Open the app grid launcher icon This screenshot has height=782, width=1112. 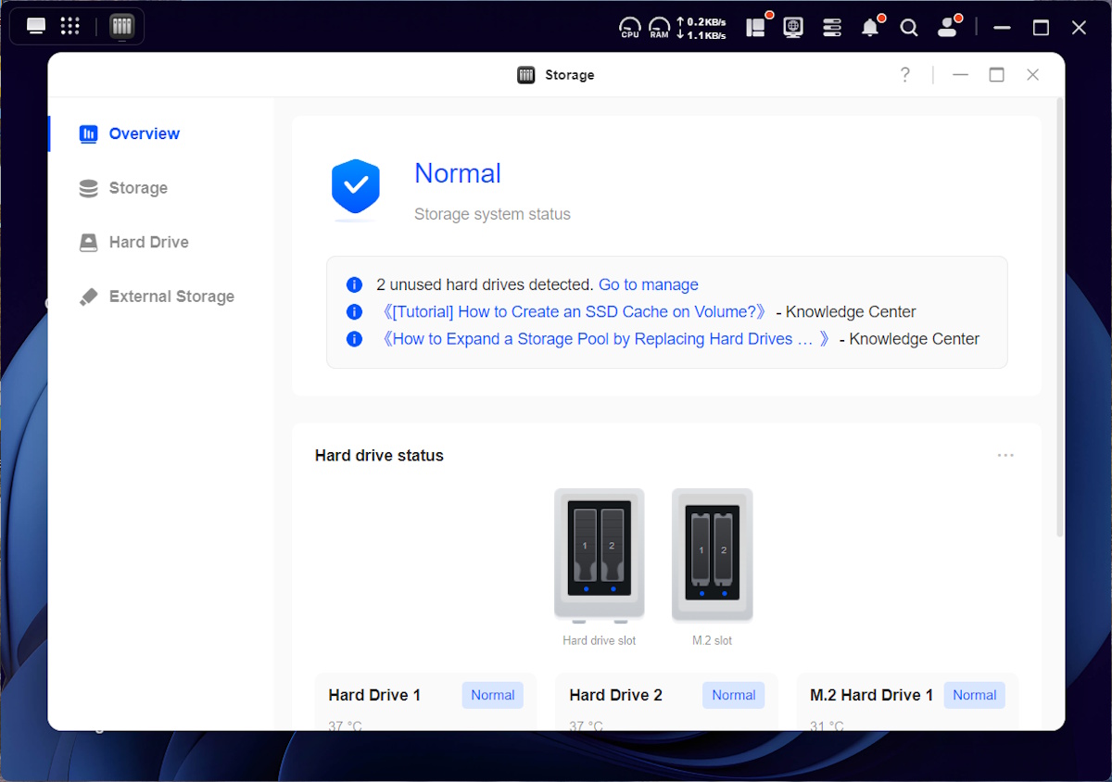[x=69, y=26]
